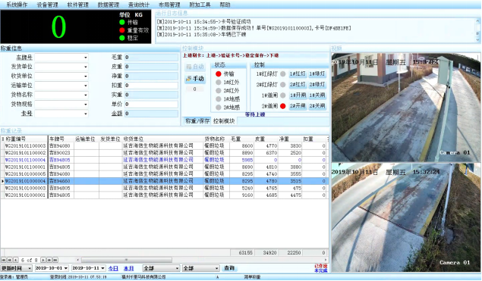
Task: Jump to next page of records
Action: [x=49, y=260]
